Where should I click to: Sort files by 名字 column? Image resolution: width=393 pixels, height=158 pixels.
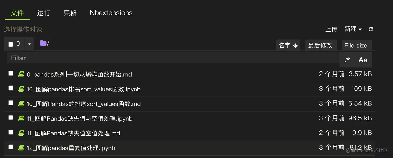(288, 45)
